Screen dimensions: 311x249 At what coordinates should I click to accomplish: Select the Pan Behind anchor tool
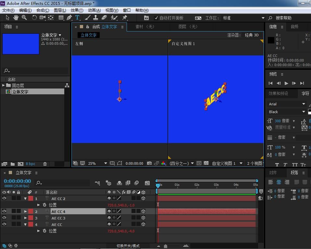(51, 18)
